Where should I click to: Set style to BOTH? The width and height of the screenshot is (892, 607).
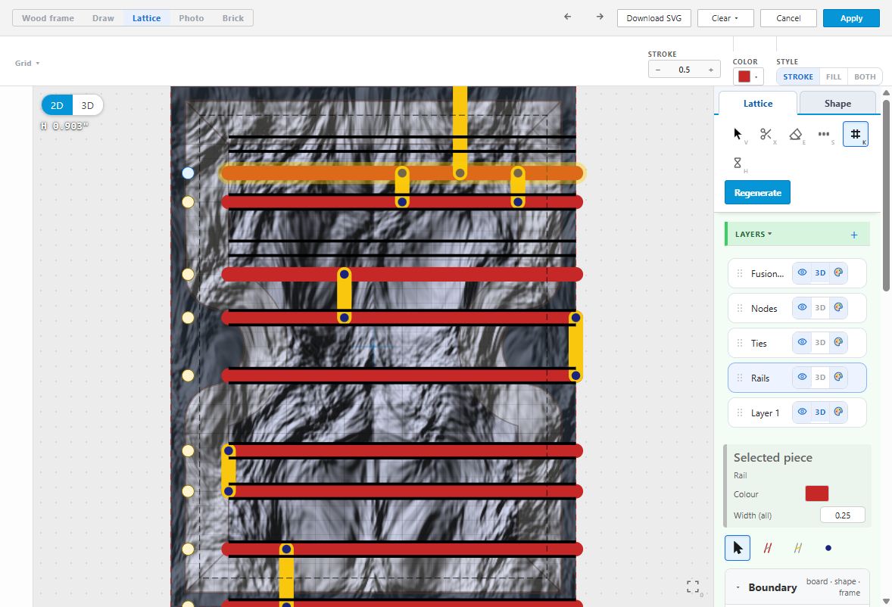click(865, 76)
